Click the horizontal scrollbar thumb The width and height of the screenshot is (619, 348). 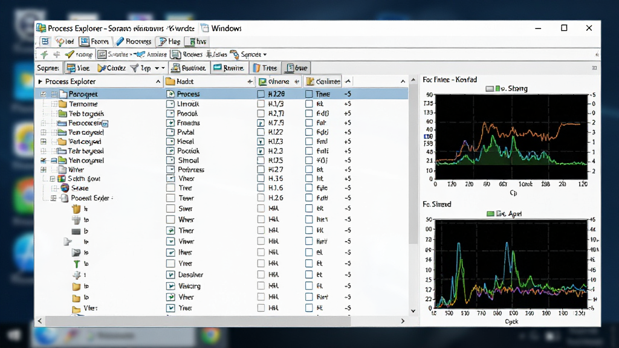click(198, 321)
